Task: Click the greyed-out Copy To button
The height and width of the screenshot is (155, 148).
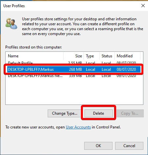Action: 130,113
